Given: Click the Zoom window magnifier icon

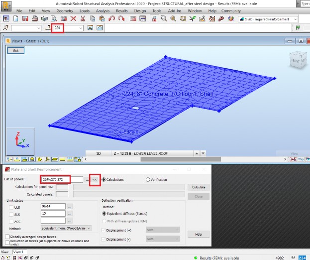Looking at the screenshot, I should pyautogui.click(x=164, y=19).
